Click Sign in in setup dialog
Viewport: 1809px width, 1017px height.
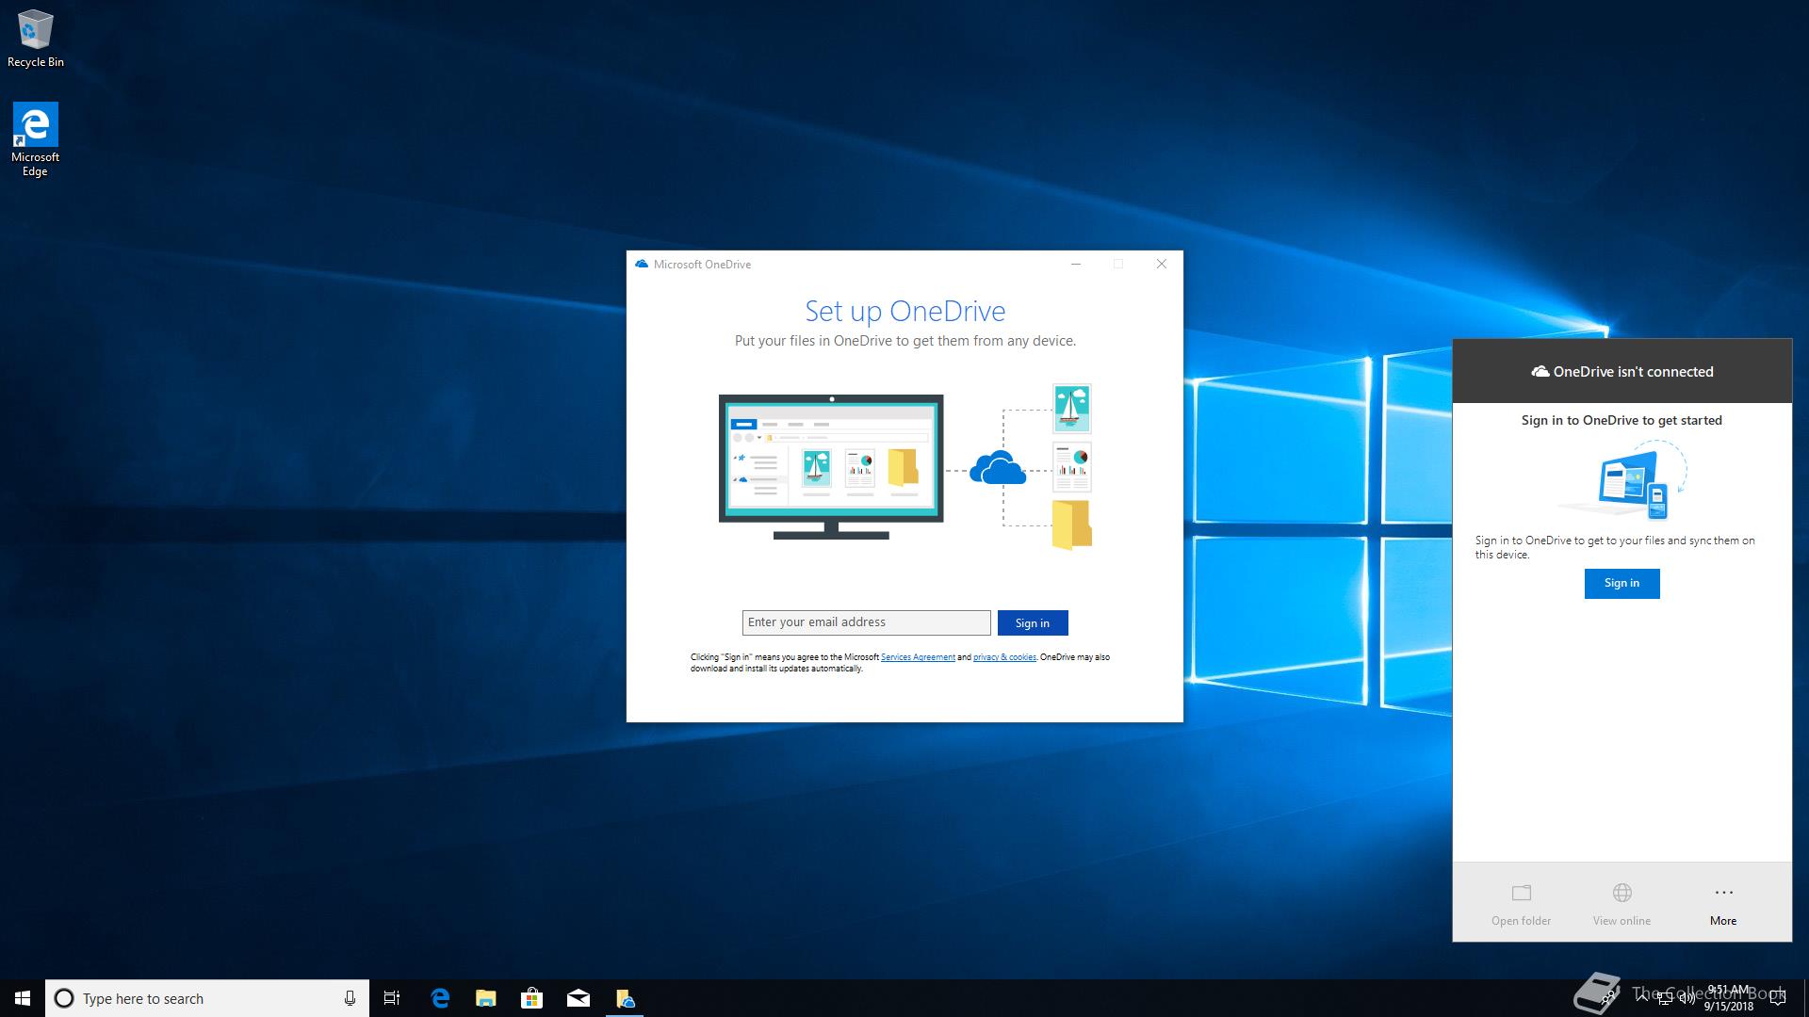click(1032, 623)
